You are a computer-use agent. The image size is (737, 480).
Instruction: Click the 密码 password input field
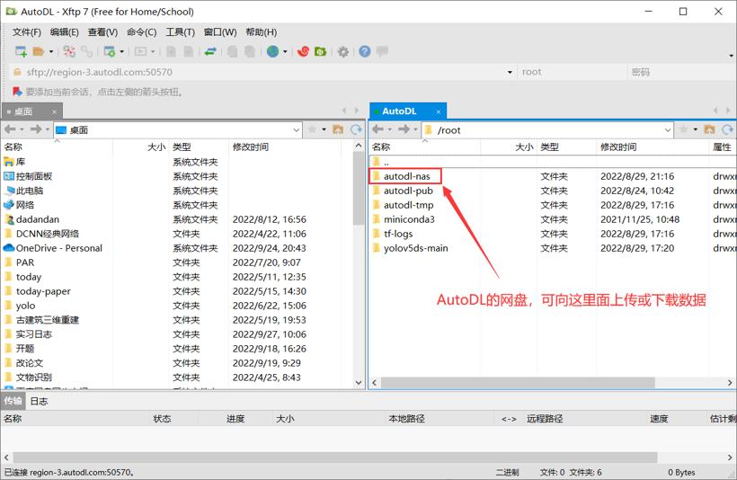[x=680, y=72]
